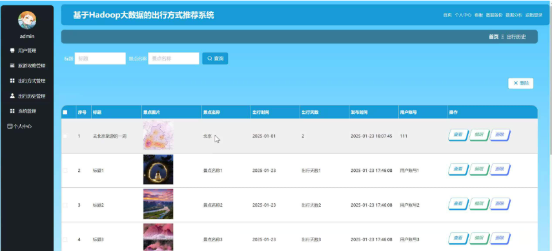Click the user account cell 111
The height and width of the screenshot is (251, 552).
tap(404, 136)
